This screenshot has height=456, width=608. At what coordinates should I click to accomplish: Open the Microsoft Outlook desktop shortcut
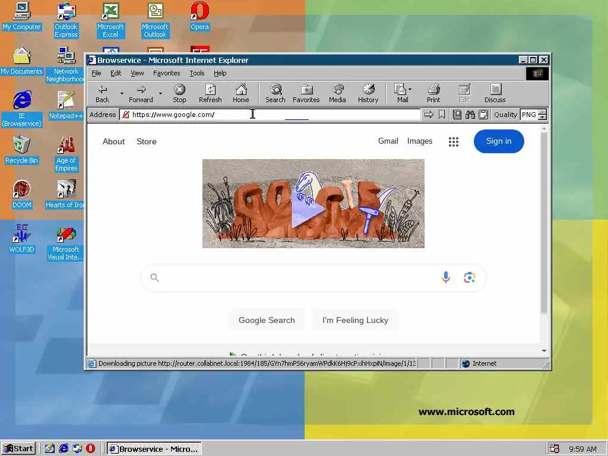155,20
